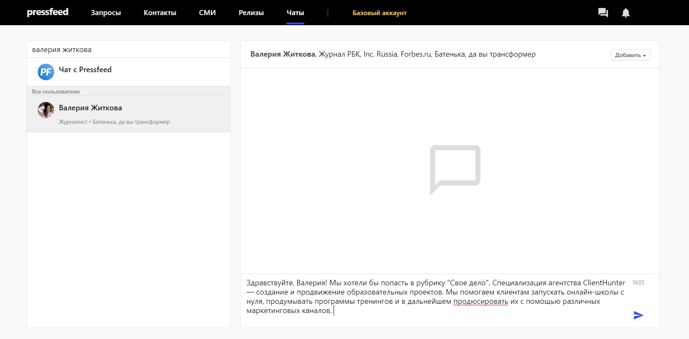The width and height of the screenshot is (689, 339).
Task: Open Чат с Pressfeed conversation
Action: pos(85,70)
